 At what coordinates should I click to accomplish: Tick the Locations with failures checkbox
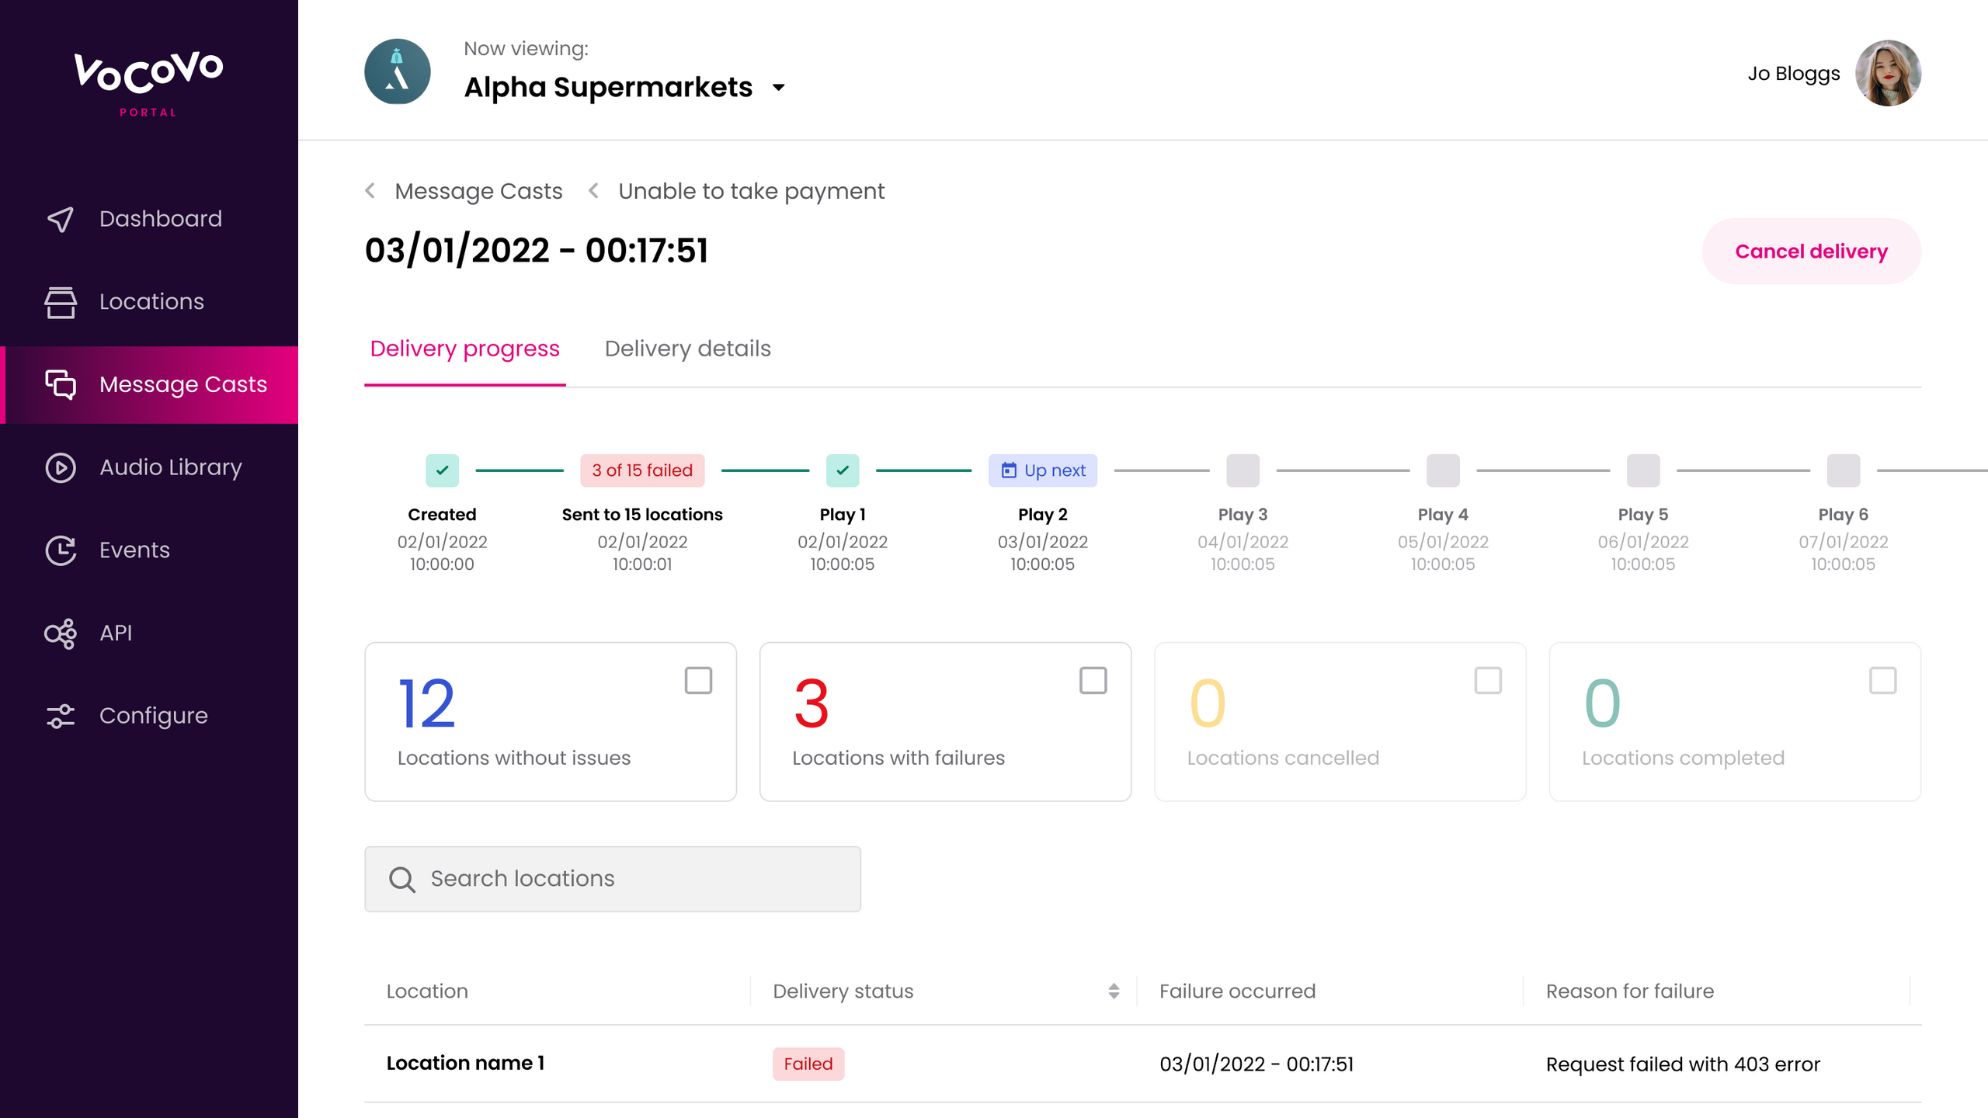[1093, 681]
